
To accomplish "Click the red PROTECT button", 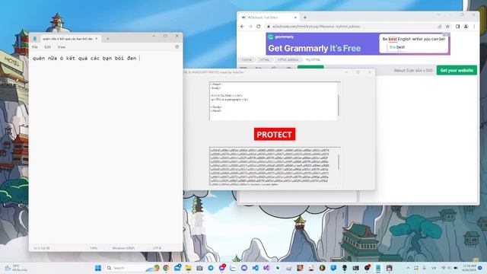I will tap(275, 134).
